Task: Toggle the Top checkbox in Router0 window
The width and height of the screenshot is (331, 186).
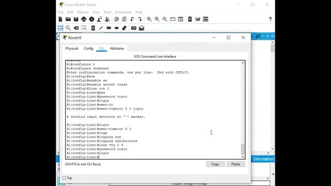Action: tap(64, 178)
